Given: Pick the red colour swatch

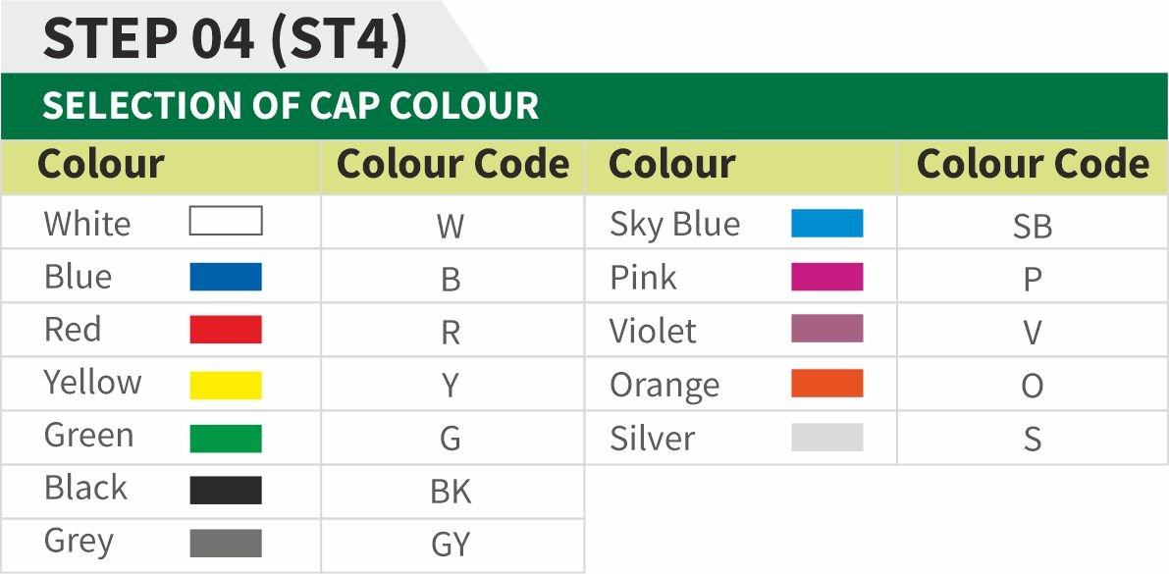Looking at the screenshot, I should [226, 330].
